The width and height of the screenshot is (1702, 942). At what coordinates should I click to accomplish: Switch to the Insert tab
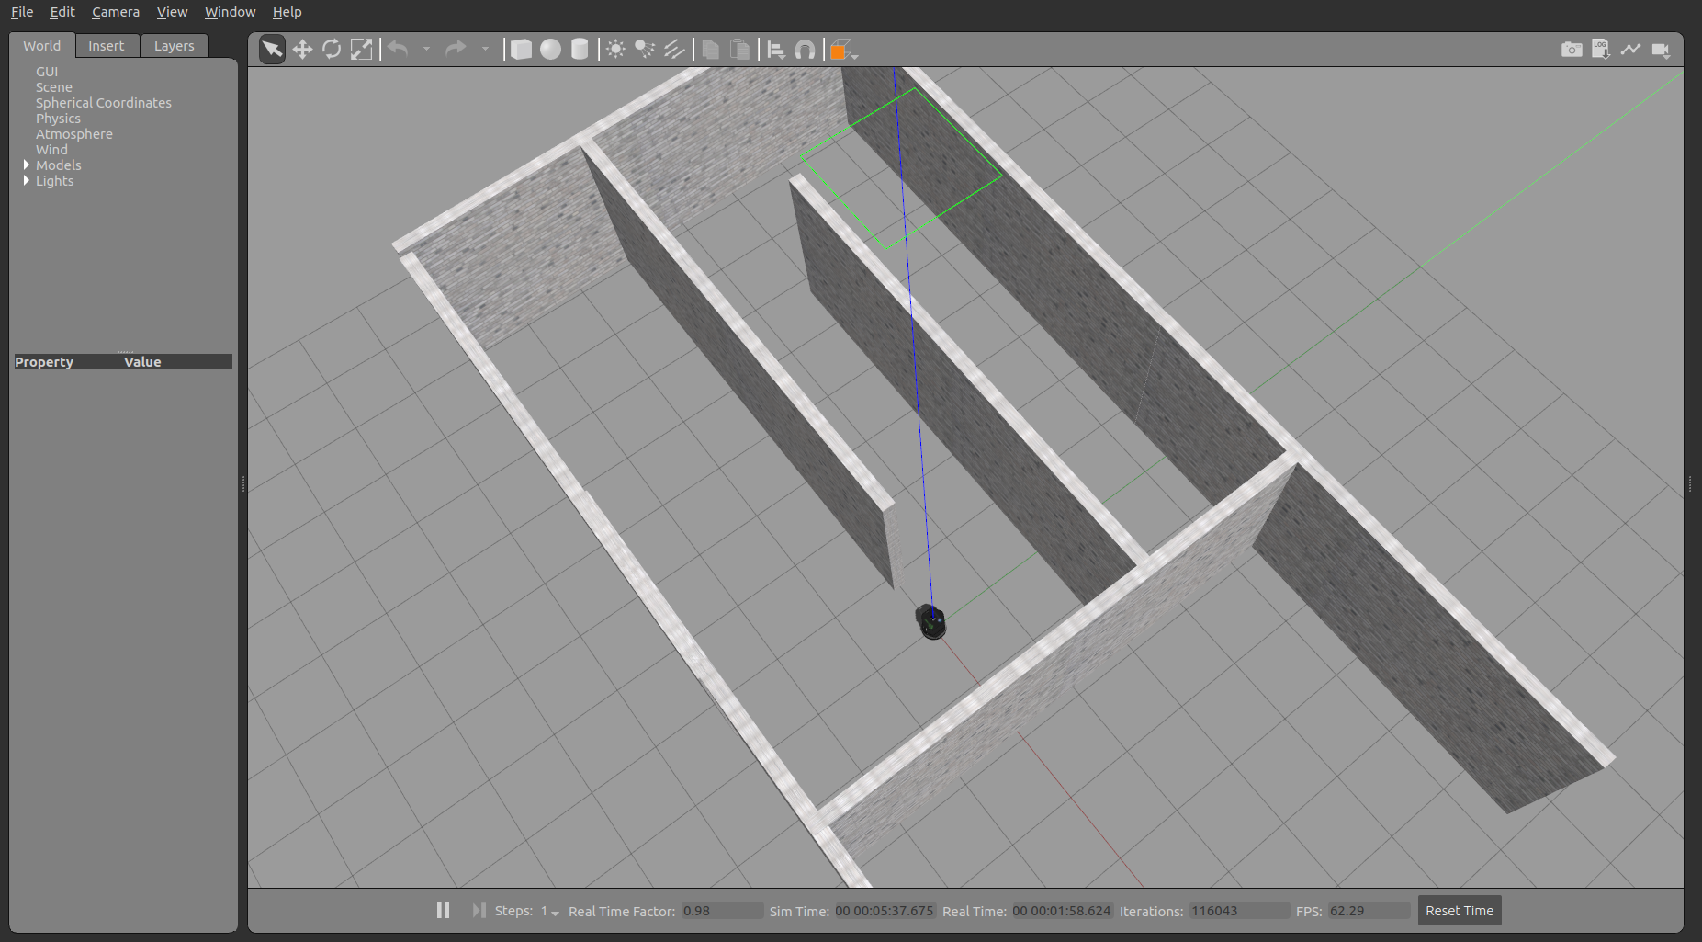click(106, 46)
